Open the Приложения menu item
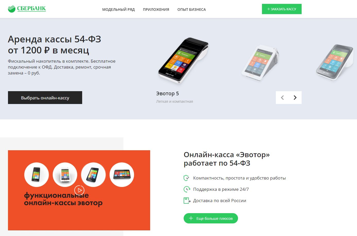 click(x=156, y=10)
